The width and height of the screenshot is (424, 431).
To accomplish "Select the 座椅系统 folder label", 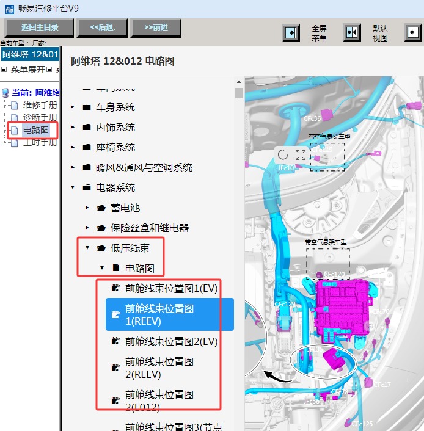I will click(x=115, y=147).
